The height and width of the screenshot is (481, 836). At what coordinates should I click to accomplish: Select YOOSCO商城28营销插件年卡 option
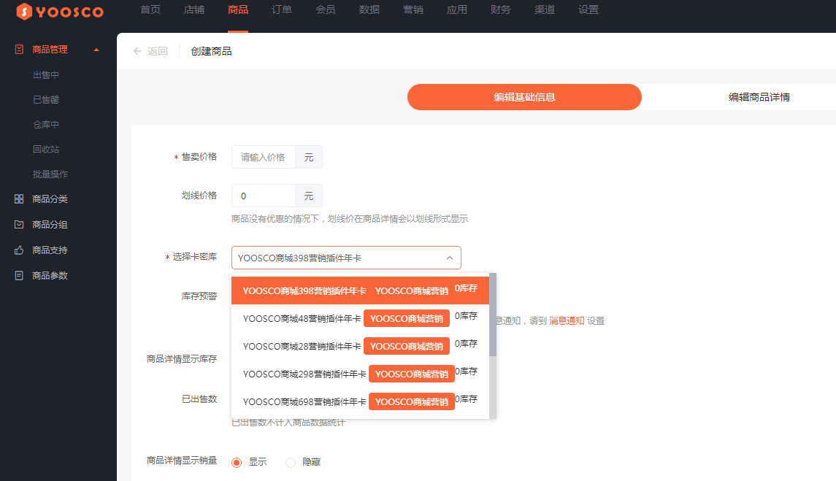click(360, 346)
